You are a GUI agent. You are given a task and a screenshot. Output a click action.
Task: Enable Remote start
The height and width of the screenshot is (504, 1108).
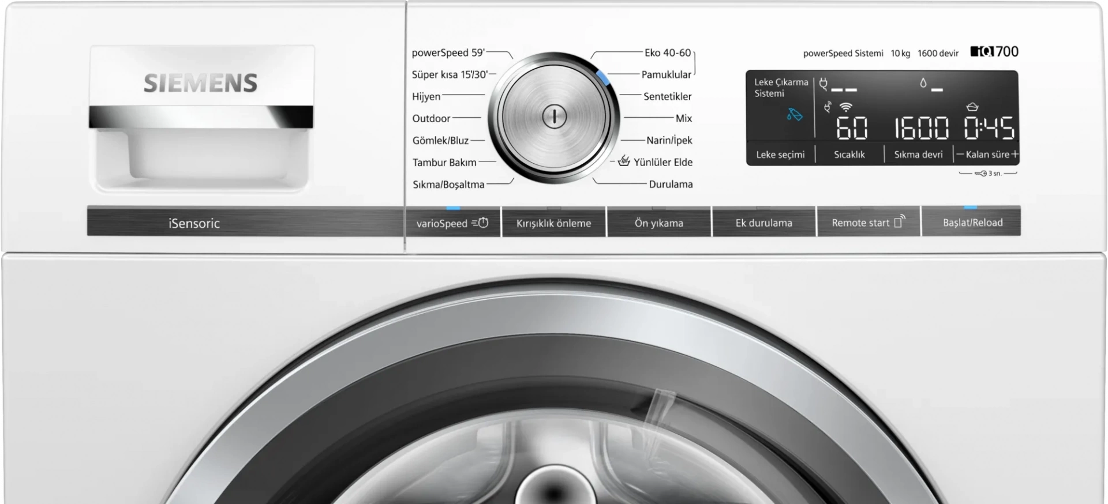[x=869, y=222]
